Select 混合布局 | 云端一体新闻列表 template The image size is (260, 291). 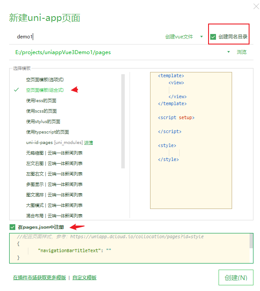click(54, 216)
